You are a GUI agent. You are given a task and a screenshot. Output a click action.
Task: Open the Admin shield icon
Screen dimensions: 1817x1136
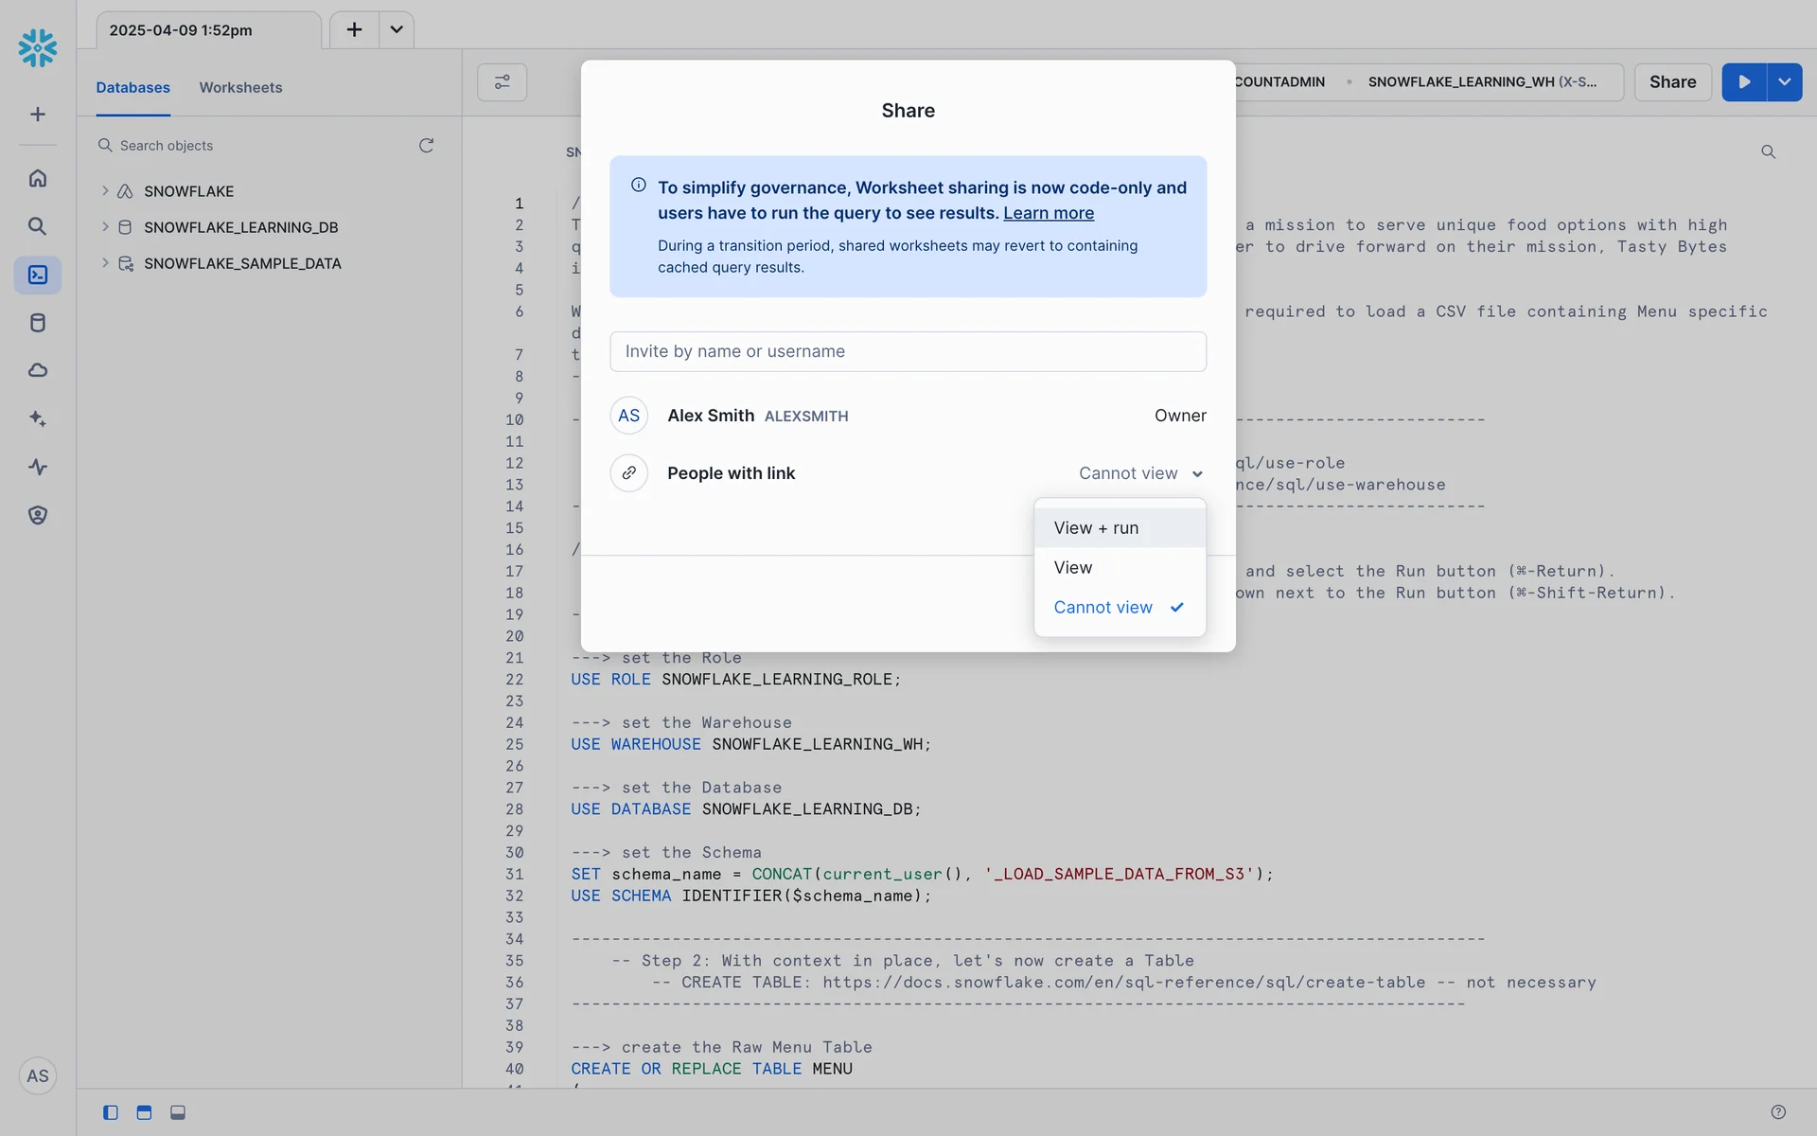click(38, 515)
